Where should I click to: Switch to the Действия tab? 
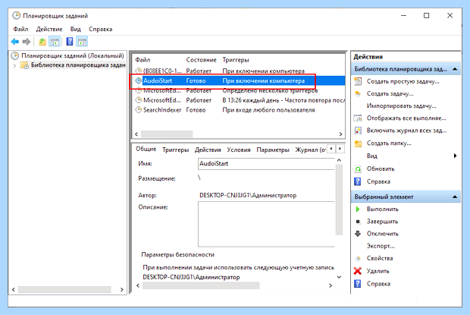coord(208,150)
